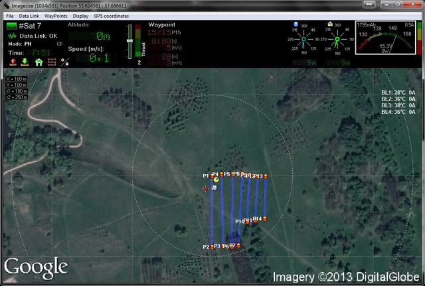Click the house compass header icon
425x286 pixels.
[x=330, y=24]
